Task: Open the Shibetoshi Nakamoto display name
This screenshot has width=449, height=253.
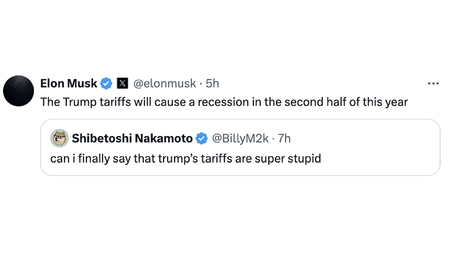Action: [x=132, y=138]
